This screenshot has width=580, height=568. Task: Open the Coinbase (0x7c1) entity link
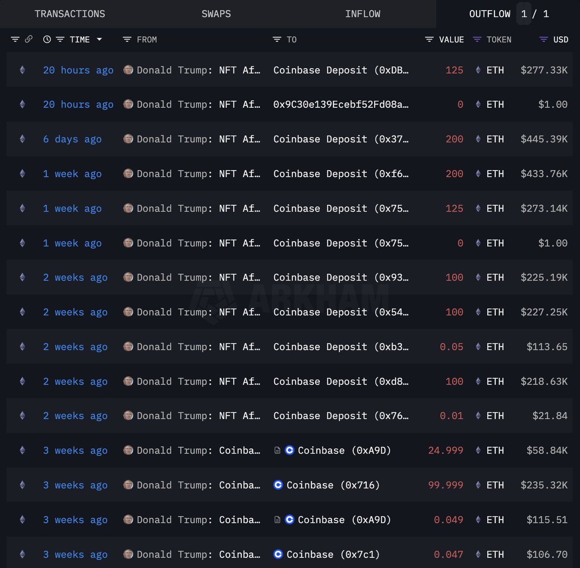click(333, 554)
